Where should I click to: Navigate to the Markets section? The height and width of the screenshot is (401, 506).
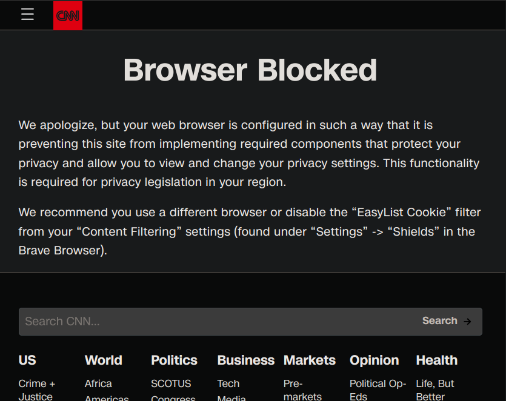(x=309, y=360)
